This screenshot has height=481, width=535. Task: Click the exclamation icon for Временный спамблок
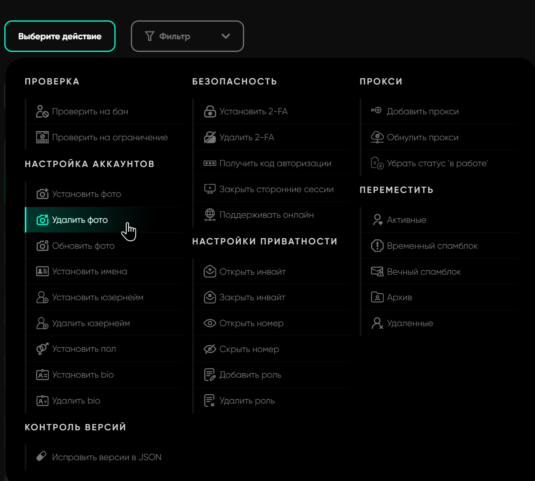click(x=377, y=246)
